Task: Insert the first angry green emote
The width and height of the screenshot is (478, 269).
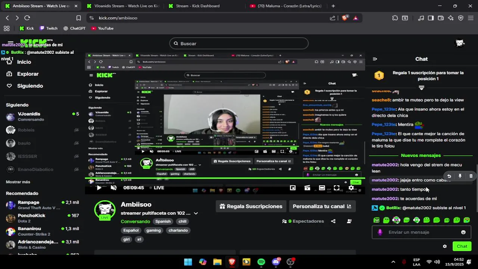Action: (376, 220)
